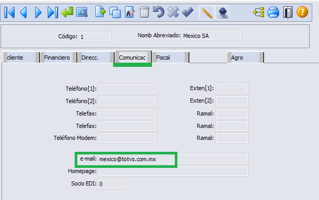This screenshot has height=200, width=319.
Task: Go to the previous record
Action: click(23, 12)
